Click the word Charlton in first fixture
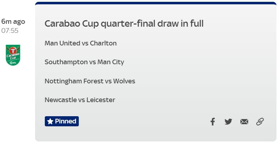Image resolution: width=279 pixels, height=144 pixels. point(103,43)
